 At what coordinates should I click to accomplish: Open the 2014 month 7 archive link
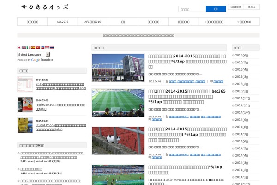click(x=241, y=134)
